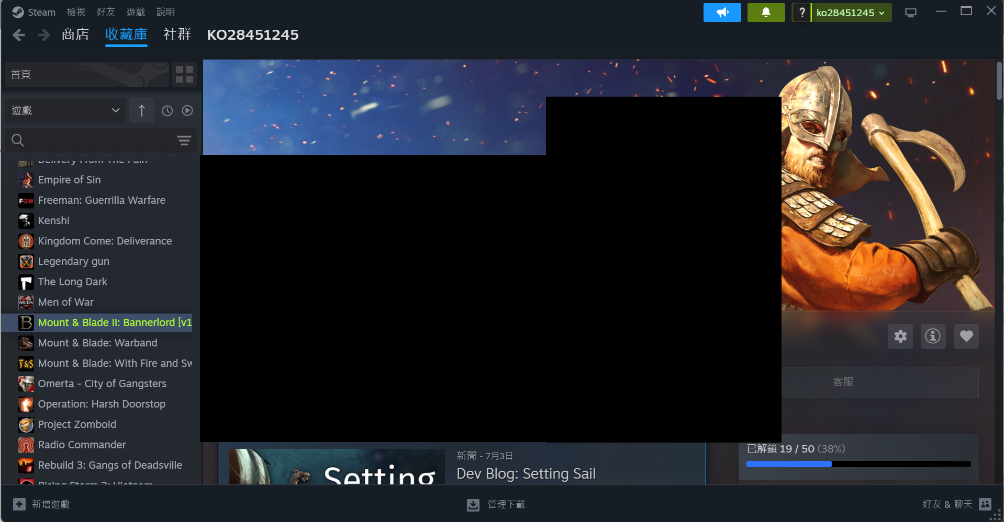This screenshot has width=1004, height=522.
Task: Click the Freeman FGW game icon
Action: [x=26, y=200]
